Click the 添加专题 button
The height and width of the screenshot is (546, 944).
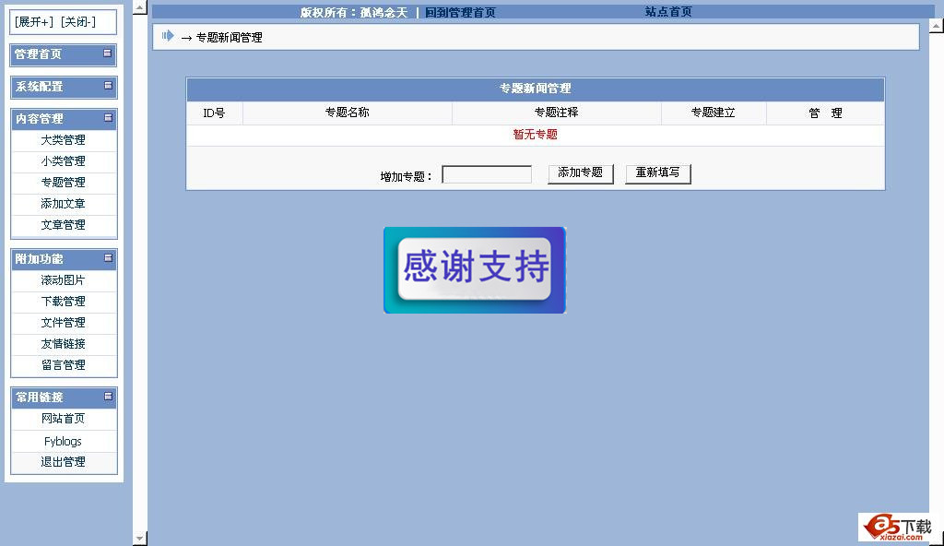pos(581,173)
